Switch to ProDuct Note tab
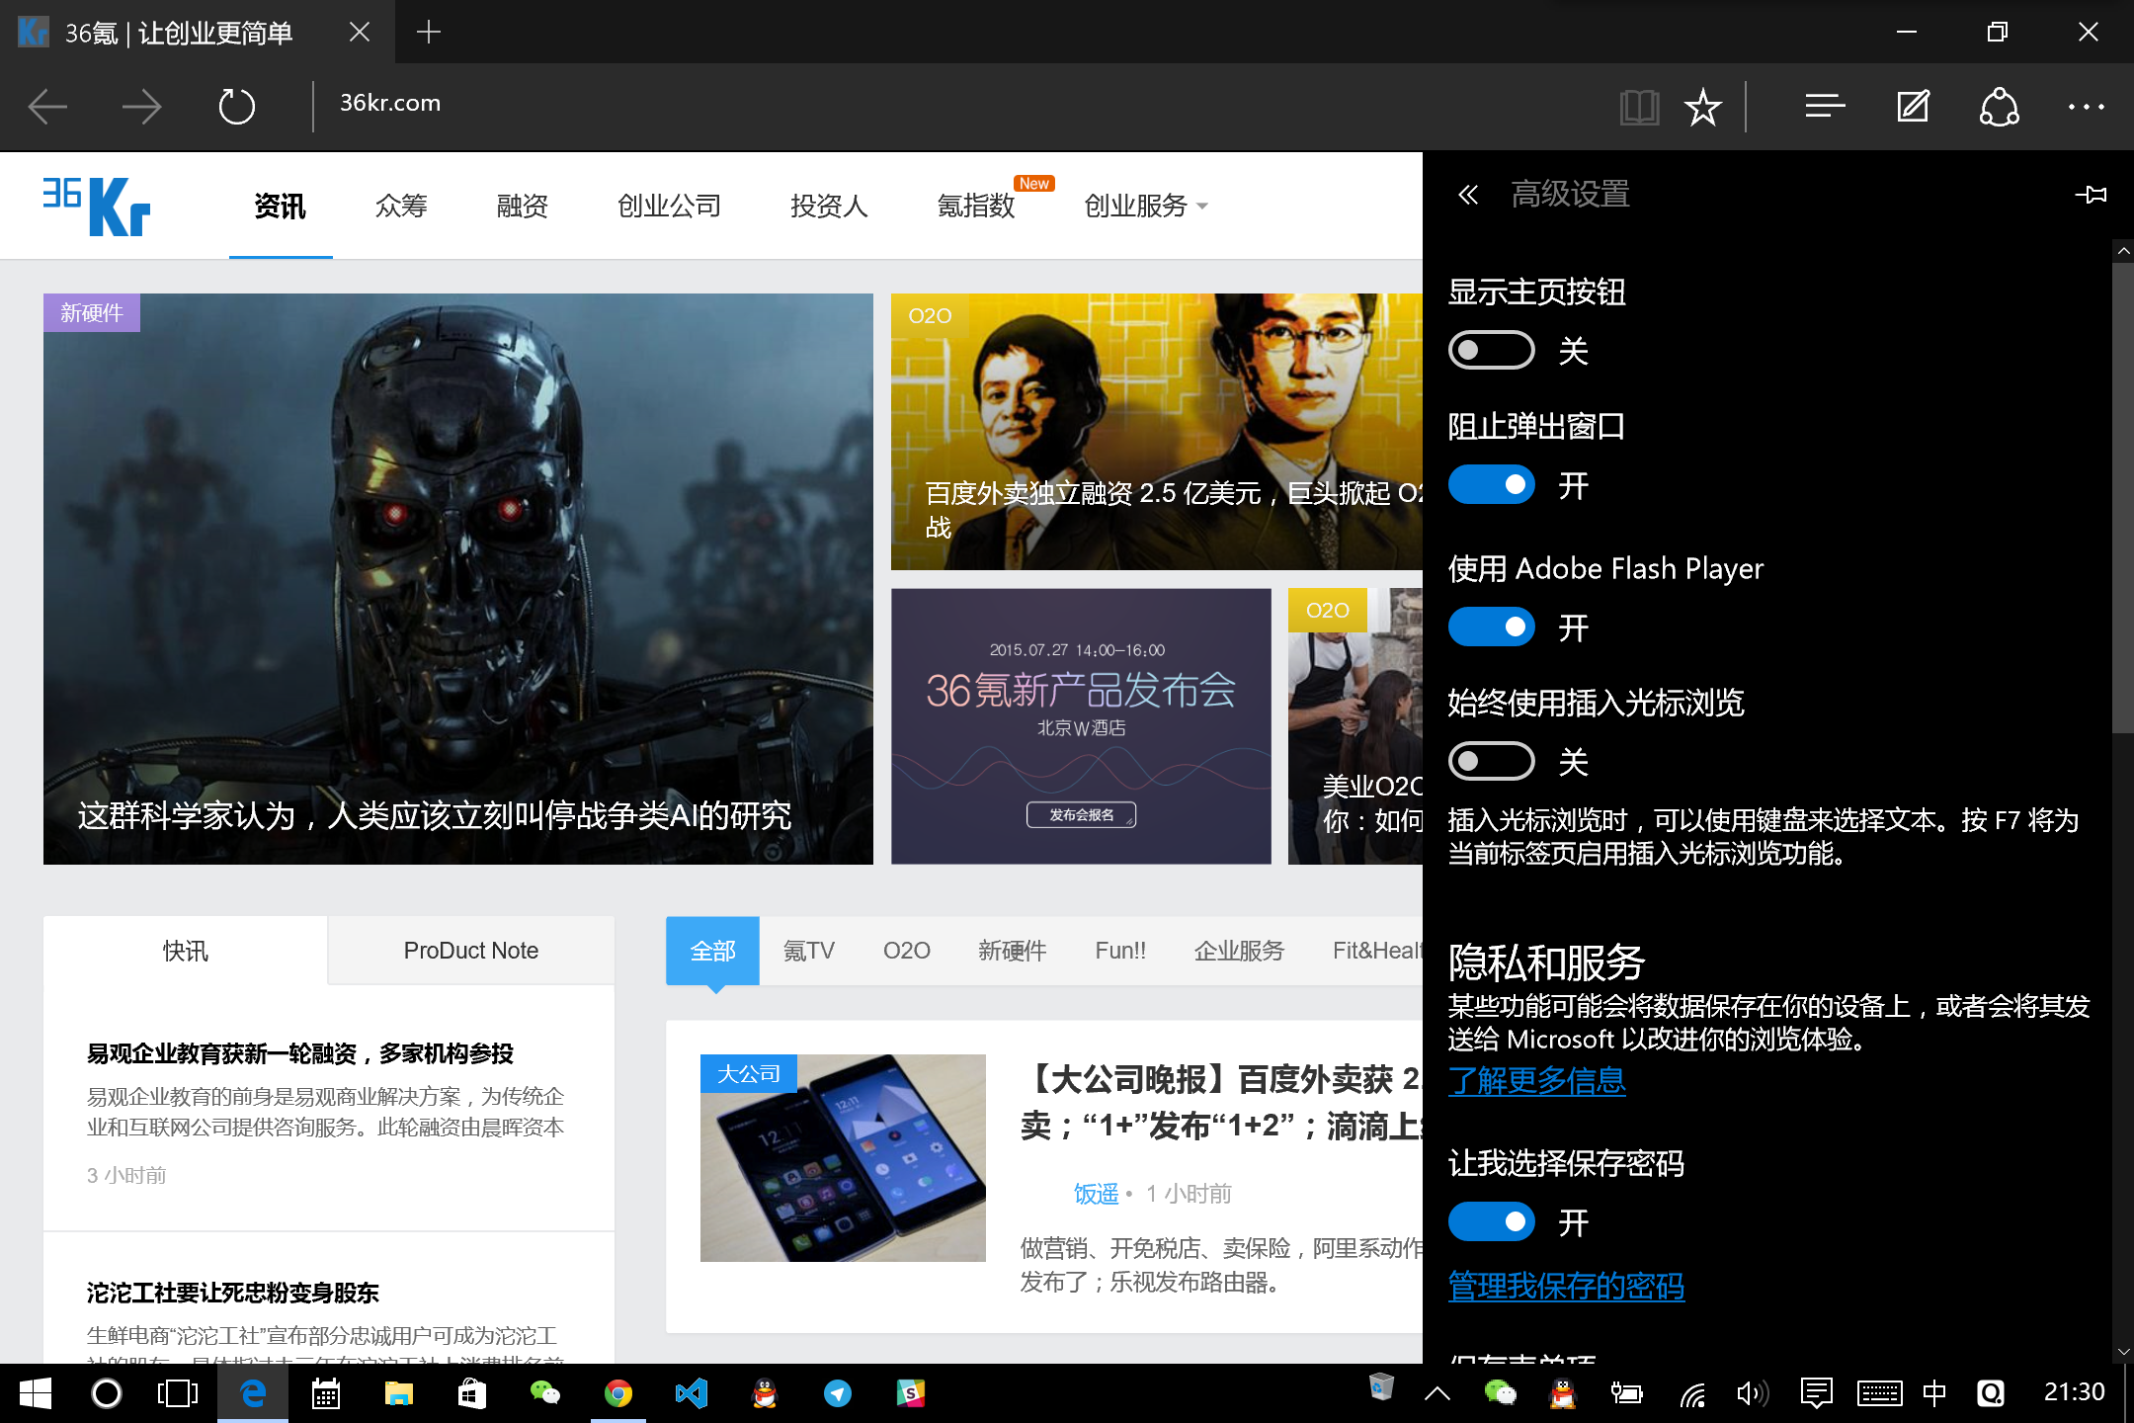Viewport: 2134px width, 1423px height. point(471,951)
